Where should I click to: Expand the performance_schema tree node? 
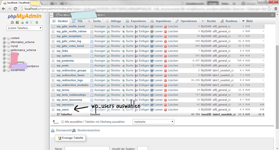[4, 51]
